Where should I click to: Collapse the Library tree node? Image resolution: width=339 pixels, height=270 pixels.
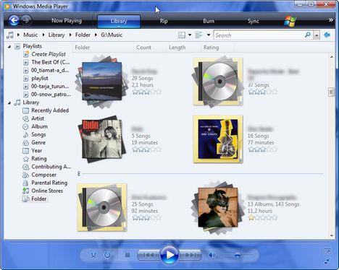[x=9, y=103]
